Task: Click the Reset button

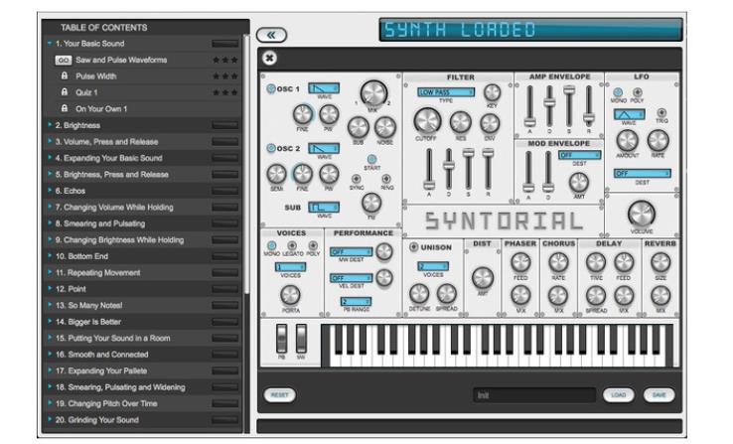Action: click(279, 395)
